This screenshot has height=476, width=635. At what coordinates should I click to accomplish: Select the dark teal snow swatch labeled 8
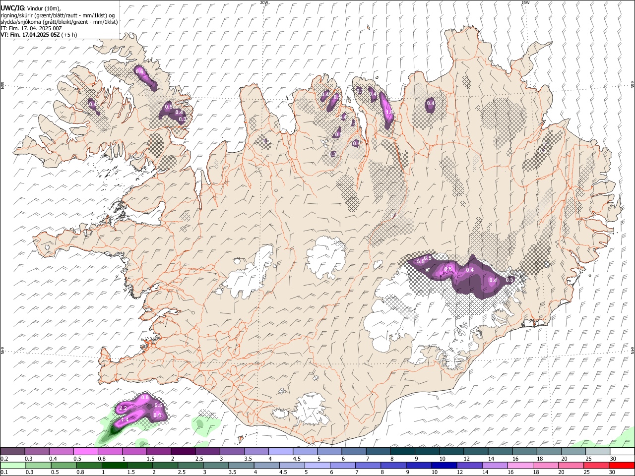tap(403, 452)
